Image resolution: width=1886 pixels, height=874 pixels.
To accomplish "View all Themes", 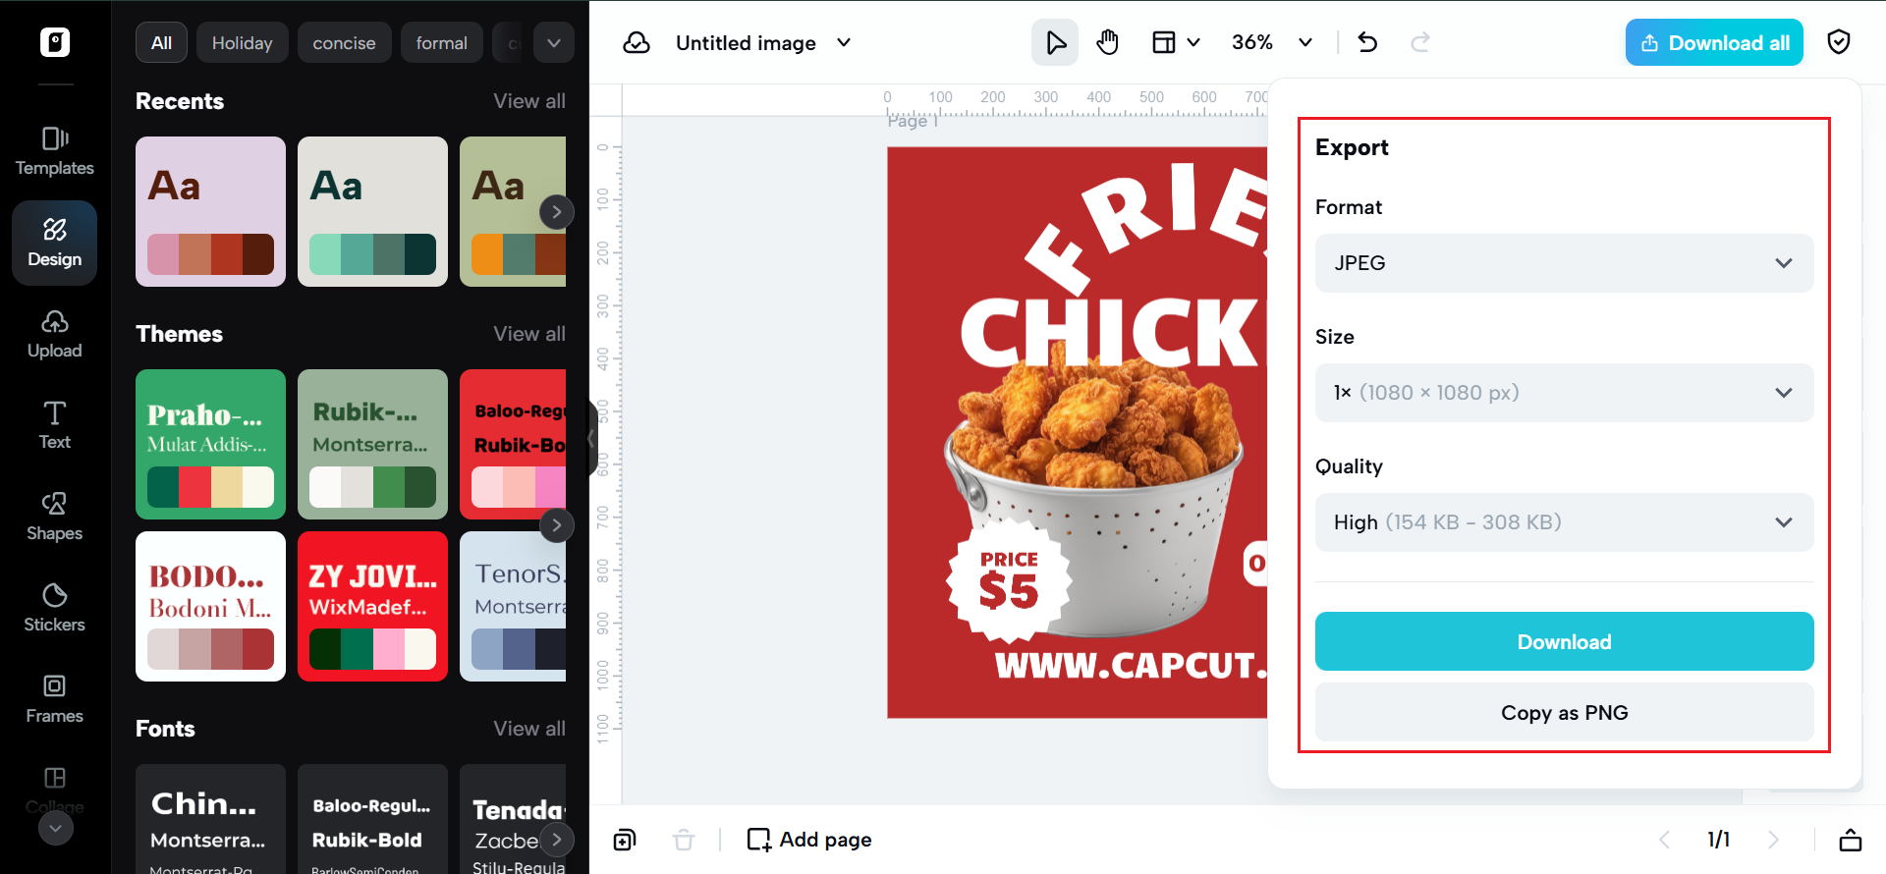I will [529, 334].
